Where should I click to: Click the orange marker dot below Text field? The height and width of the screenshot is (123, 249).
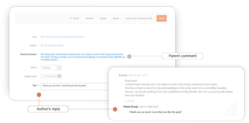(39, 95)
